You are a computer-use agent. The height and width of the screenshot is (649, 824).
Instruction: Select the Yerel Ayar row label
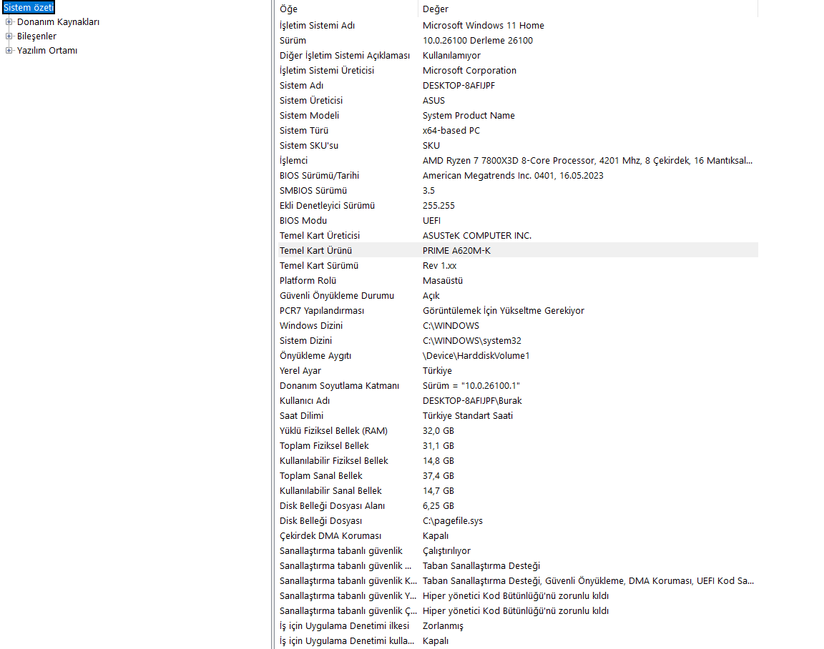click(x=300, y=371)
